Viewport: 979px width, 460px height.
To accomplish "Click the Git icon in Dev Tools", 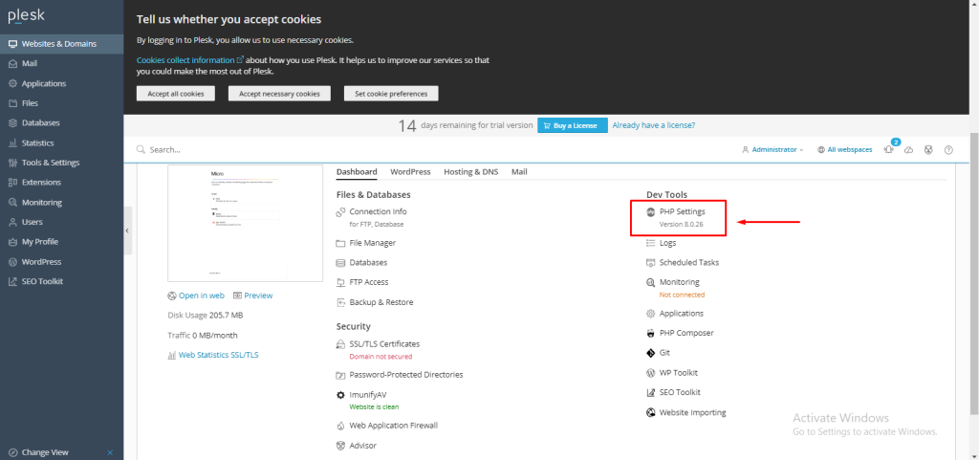I will pyautogui.click(x=651, y=353).
